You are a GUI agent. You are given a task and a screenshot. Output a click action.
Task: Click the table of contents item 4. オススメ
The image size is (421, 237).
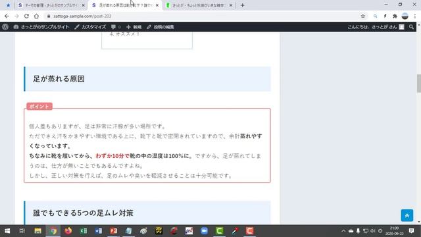pyautogui.click(x=125, y=34)
